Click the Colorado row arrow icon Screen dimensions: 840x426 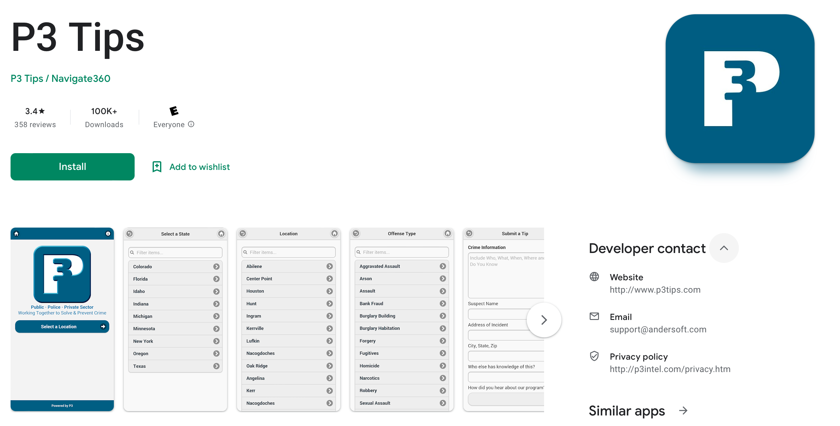point(216,267)
